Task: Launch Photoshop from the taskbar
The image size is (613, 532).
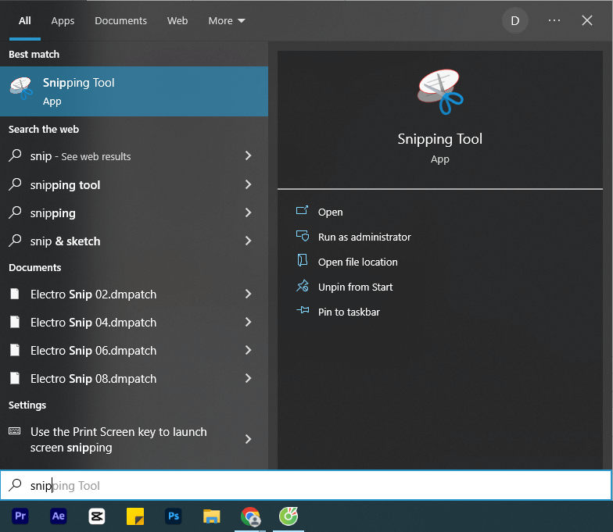Action: tap(174, 516)
